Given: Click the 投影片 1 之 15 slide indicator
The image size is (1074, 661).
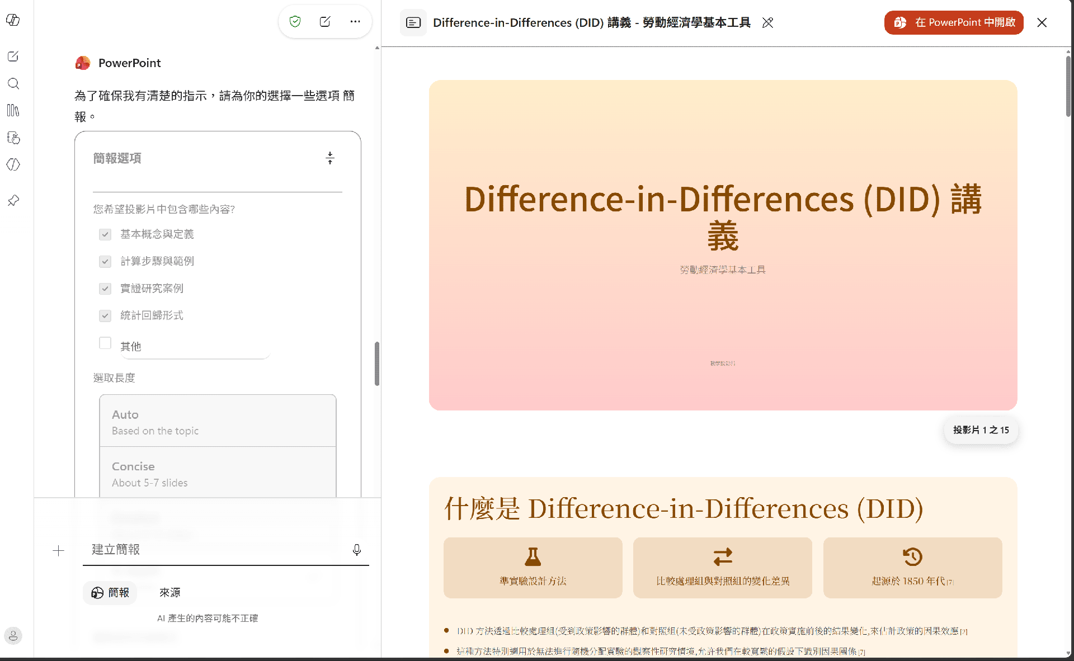Looking at the screenshot, I should pos(981,430).
